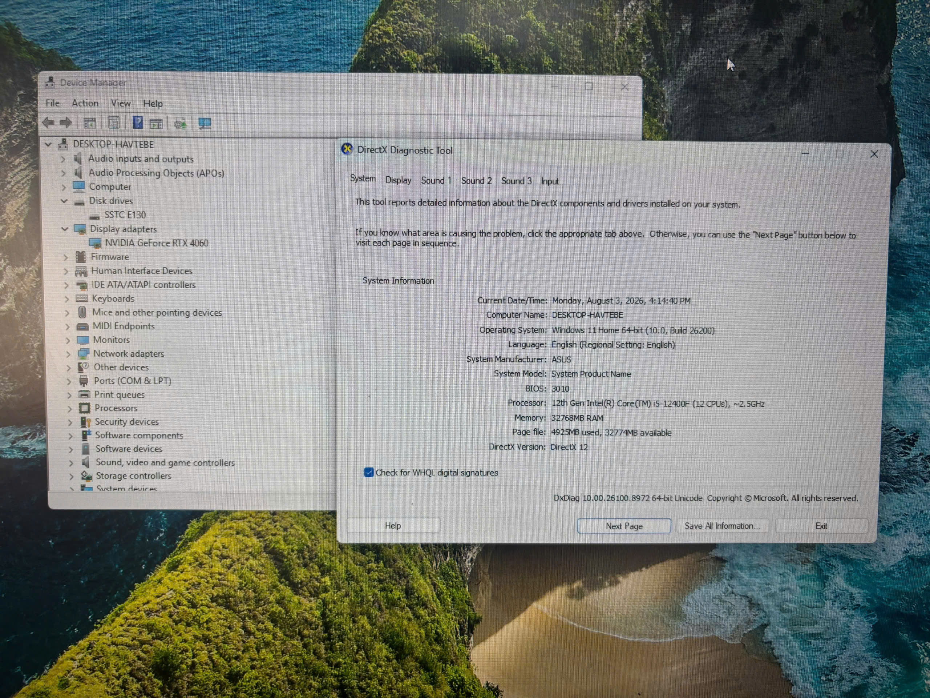
Task: Click the icon beside Display adapters
Action: pos(80,229)
